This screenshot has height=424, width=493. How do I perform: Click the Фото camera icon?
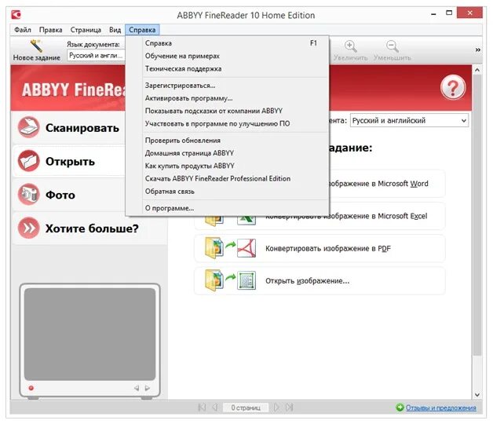pyautogui.click(x=28, y=195)
